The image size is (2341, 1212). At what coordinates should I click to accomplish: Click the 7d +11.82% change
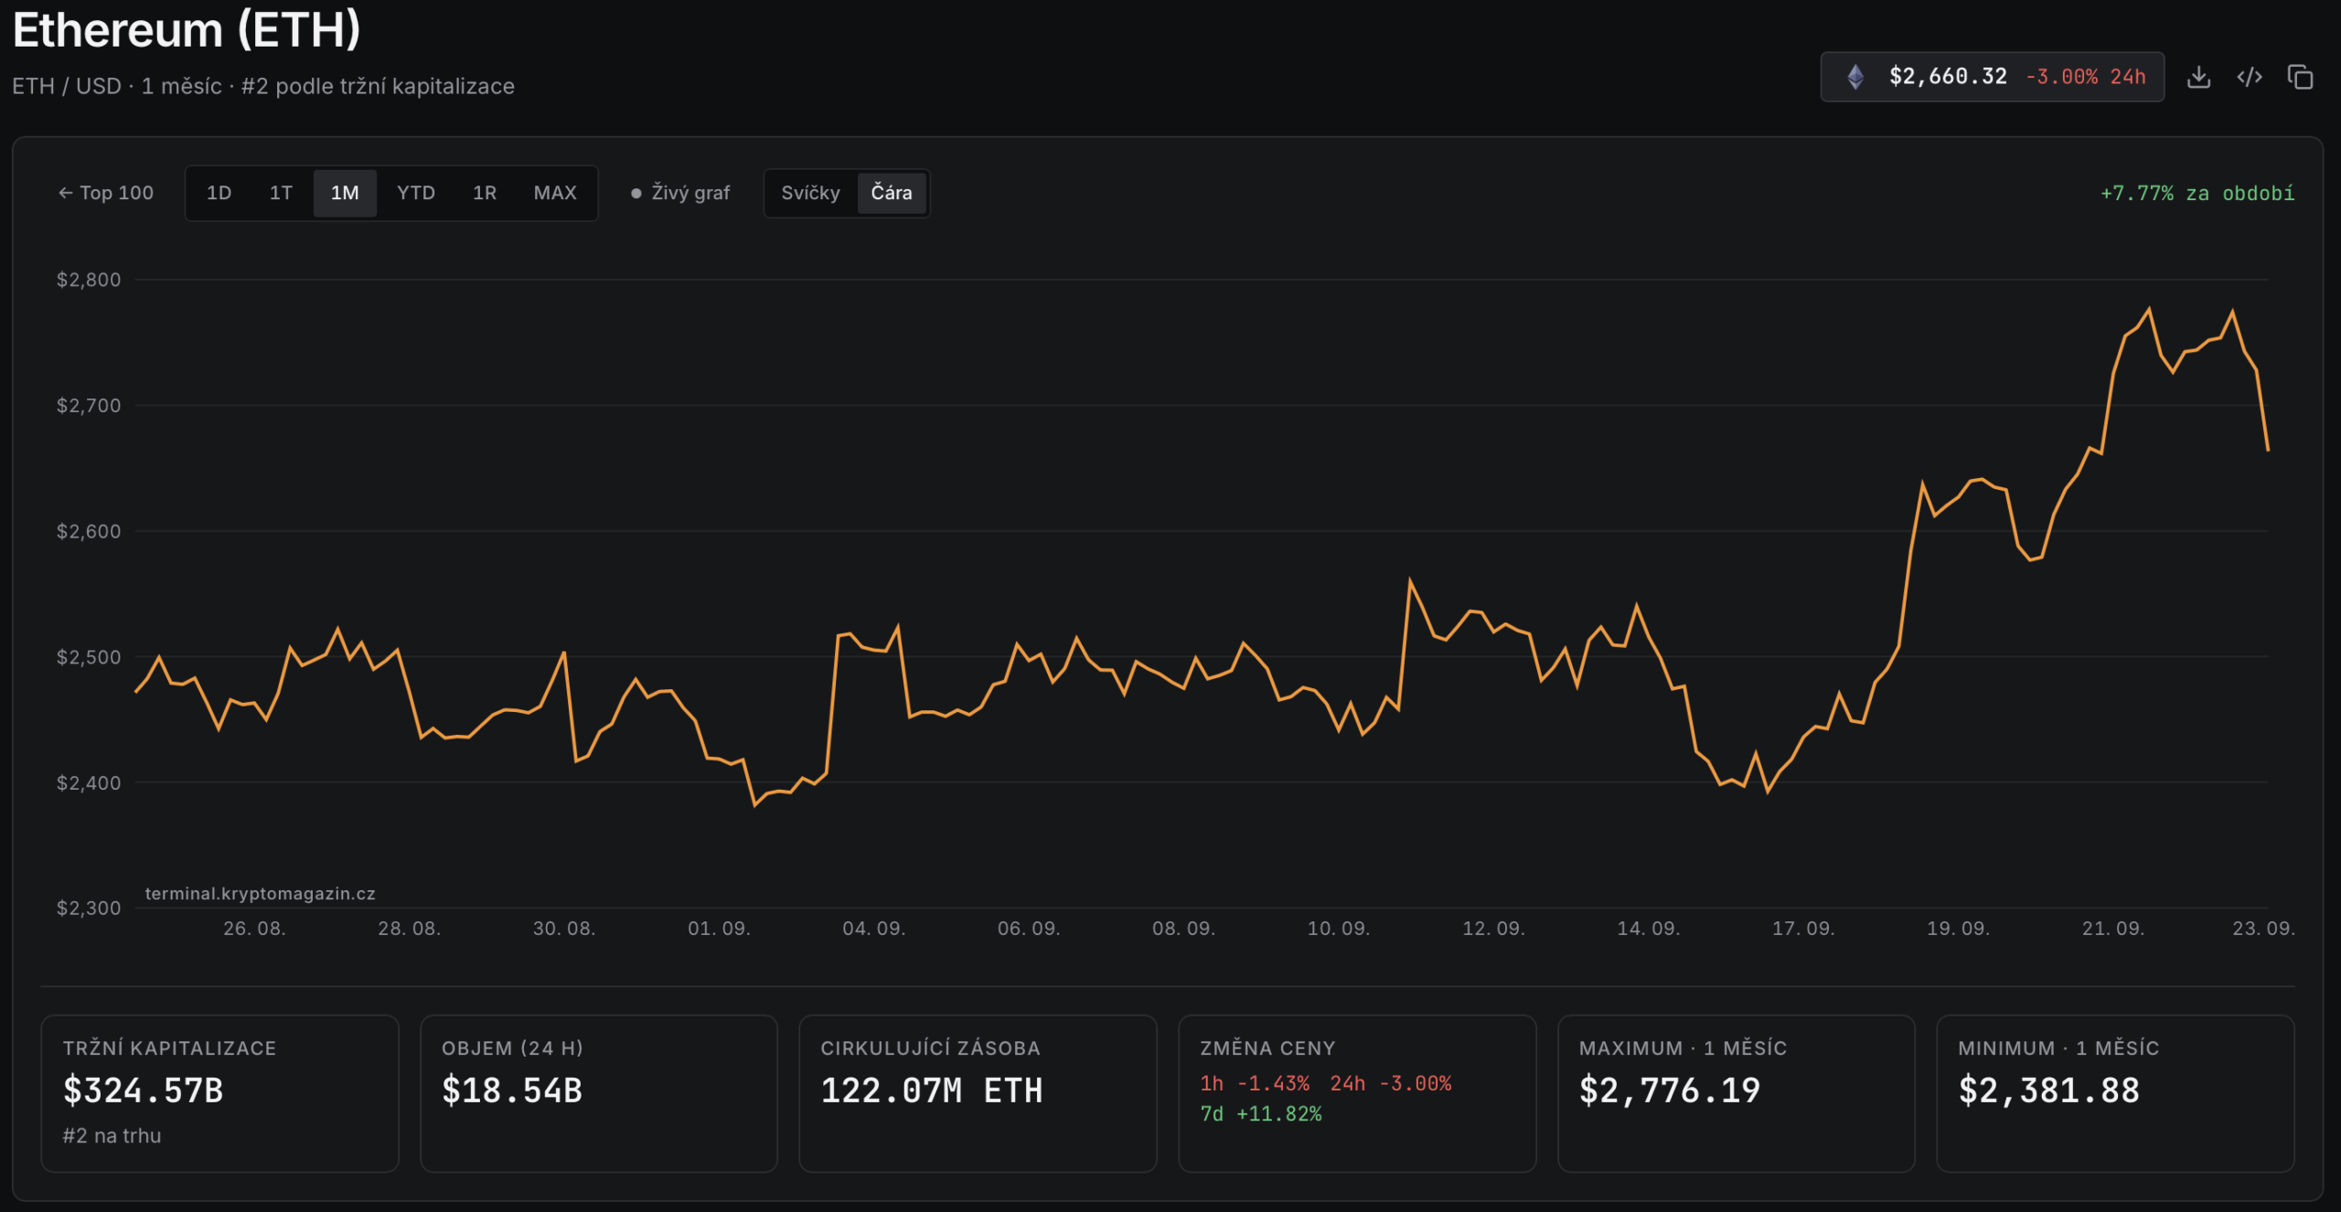click(1261, 1114)
